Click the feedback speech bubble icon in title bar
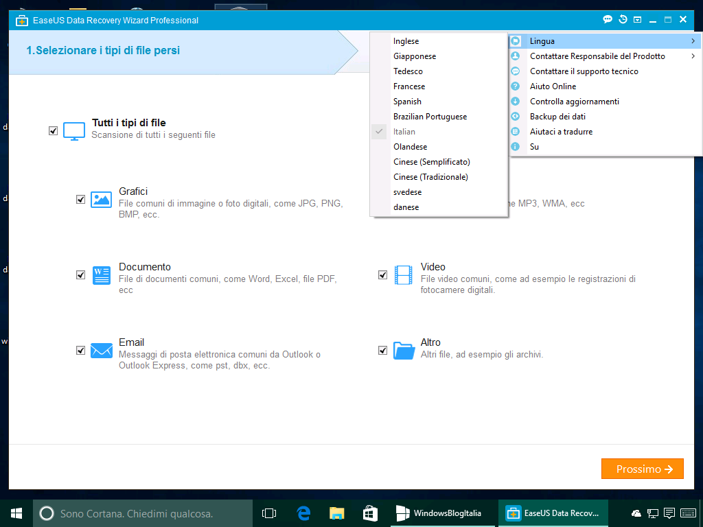This screenshot has width=703, height=527. (608, 19)
